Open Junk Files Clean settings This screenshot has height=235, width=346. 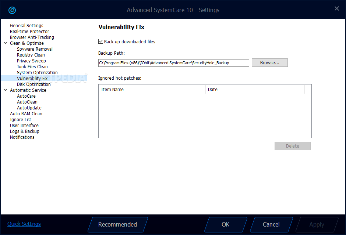pos(32,67)
